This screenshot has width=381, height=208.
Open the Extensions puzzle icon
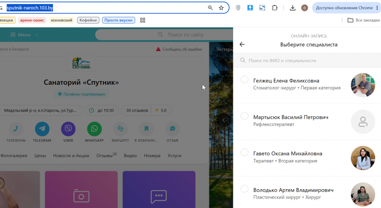274,8
